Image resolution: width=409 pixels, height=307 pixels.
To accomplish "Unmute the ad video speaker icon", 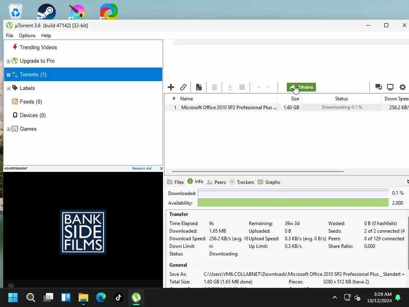I will point(11,285).
